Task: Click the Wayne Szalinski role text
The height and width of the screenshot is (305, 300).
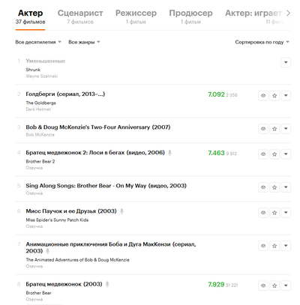Action: (42, 76)
